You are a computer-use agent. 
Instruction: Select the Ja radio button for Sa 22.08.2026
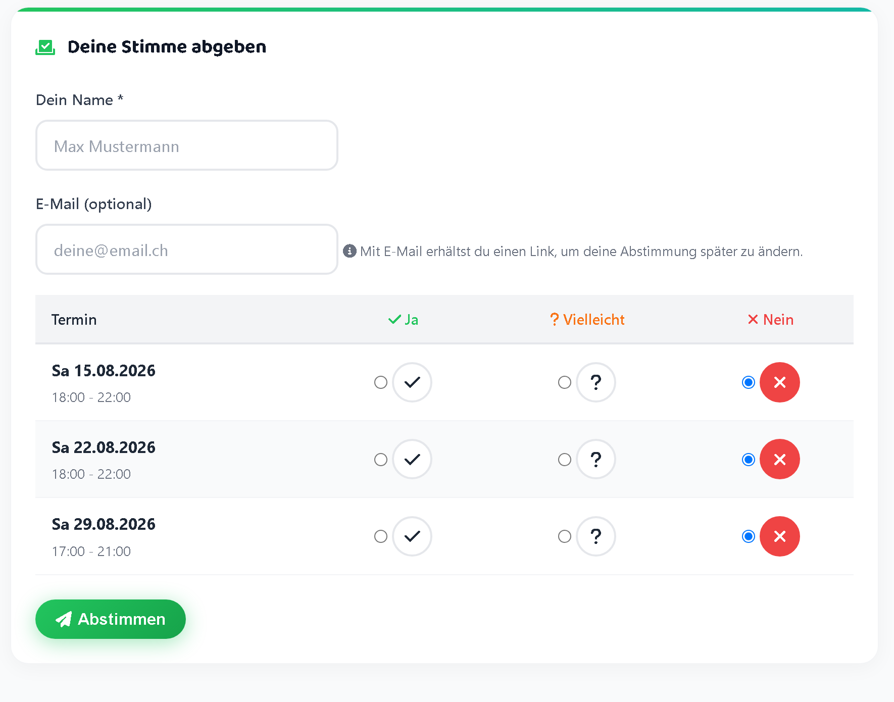381,460
